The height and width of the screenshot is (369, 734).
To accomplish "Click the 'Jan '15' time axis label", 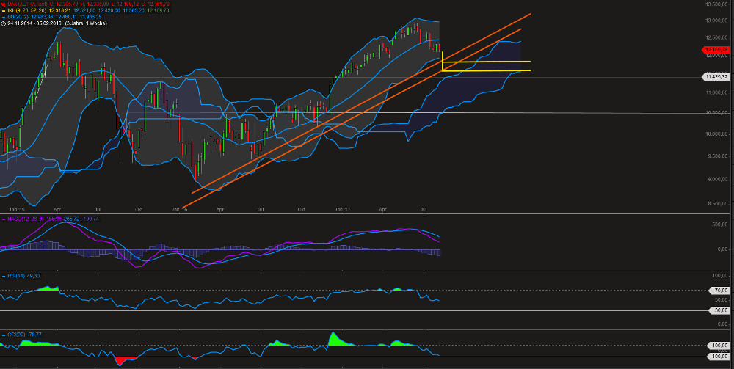I will (16, 211).
